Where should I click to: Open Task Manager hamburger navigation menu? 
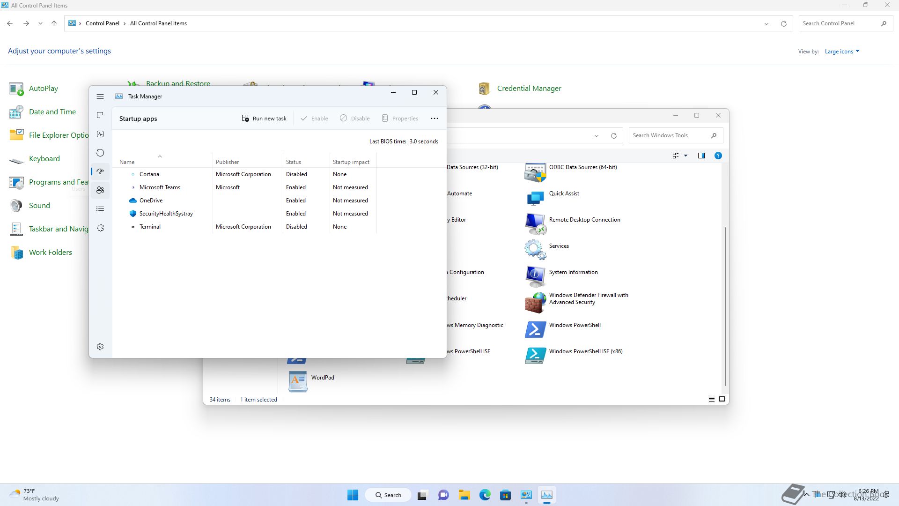[x=100, y=97]
